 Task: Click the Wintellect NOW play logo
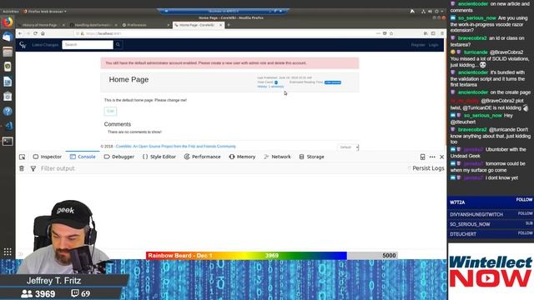point(491,272)
